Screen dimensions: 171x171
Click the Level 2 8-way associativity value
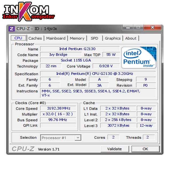[x=146, y=120]
